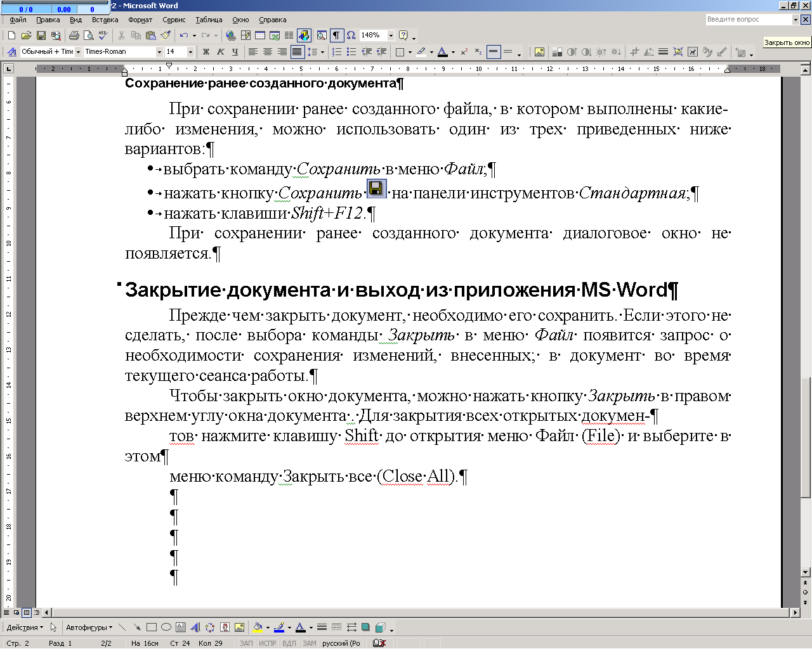Pick highlight color with the marker icon
The height and width of the screenshot is (649, 812).
tap(421, 52)
